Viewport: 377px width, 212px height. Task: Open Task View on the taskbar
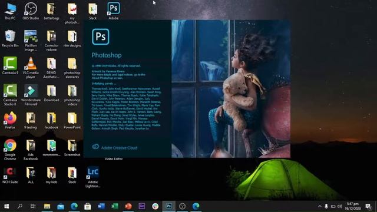[33, 206]
